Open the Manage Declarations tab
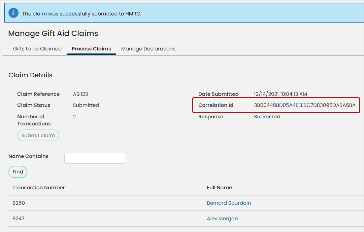364x232 pixels. (x=148, y=49)
